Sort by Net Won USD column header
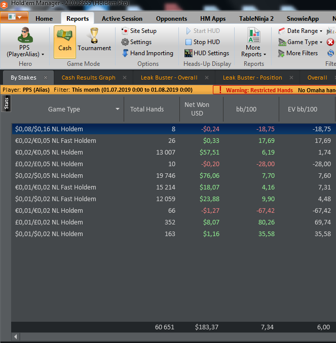Screen dimensions: 336x343 [x=201, y=109]
